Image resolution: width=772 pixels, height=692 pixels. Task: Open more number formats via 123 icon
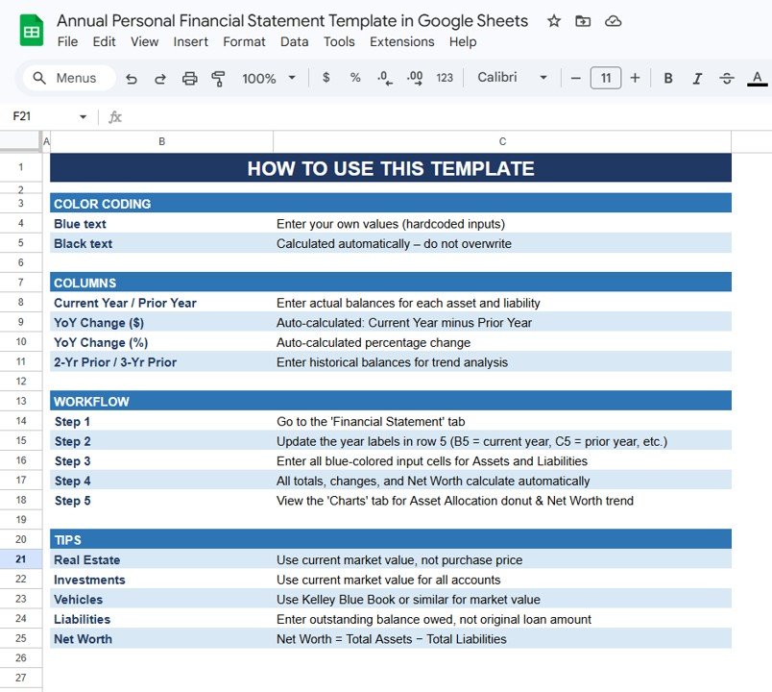click(445, 78)
